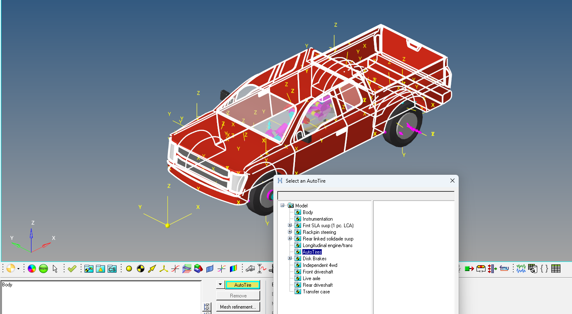
Task: Click the wavy signal lines icon
Action: click(x=521, y=269)
